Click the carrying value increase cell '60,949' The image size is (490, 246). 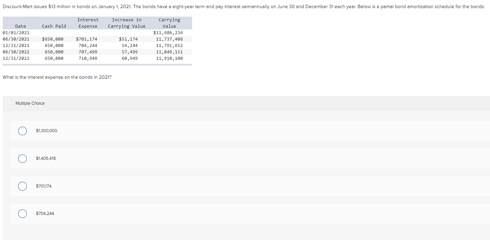tap(130, 58)
